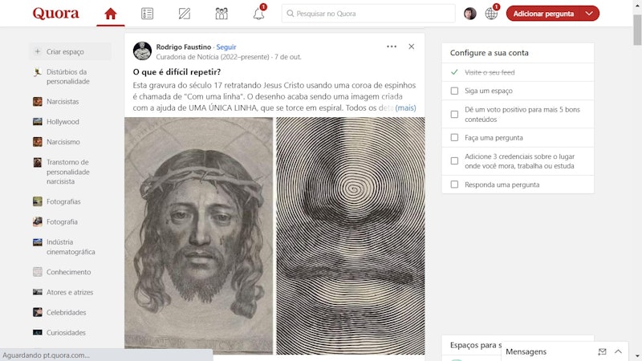Open the Spaces people icon
This screenshot has height=361, width=642.
(221, 14)
